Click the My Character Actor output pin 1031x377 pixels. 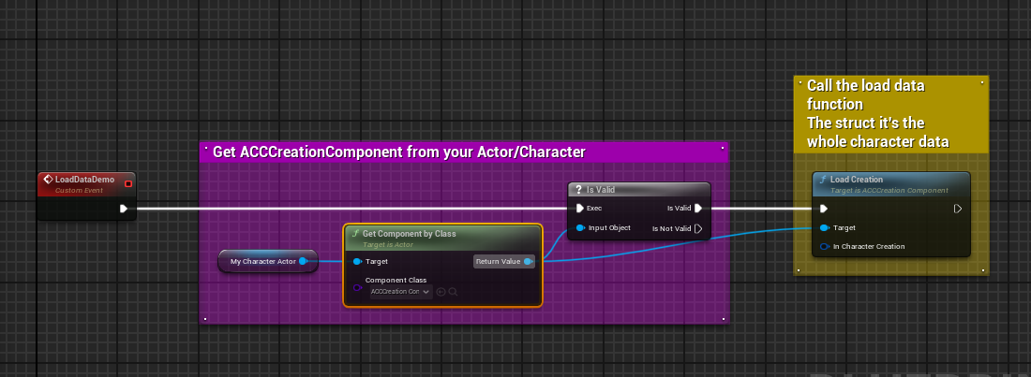click(303, 261)
